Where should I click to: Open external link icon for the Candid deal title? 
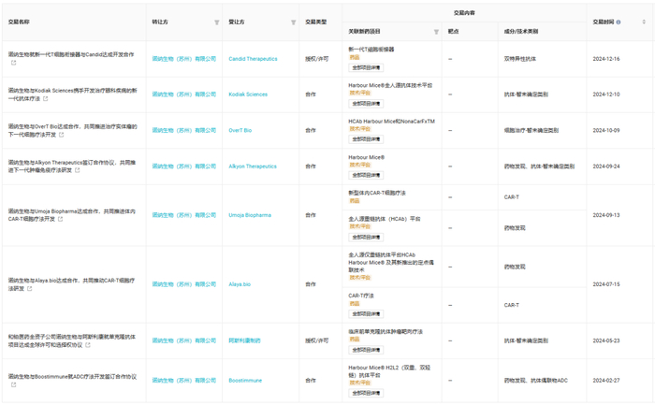point(13,63)
